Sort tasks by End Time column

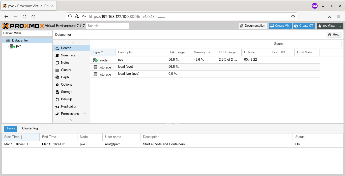[58, 137]
